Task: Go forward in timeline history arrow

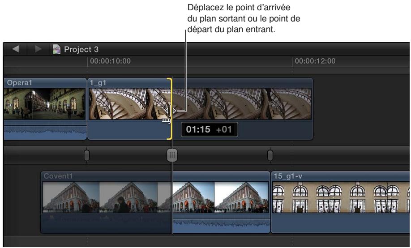Action: pyautogui.click(x=38, y=49)
